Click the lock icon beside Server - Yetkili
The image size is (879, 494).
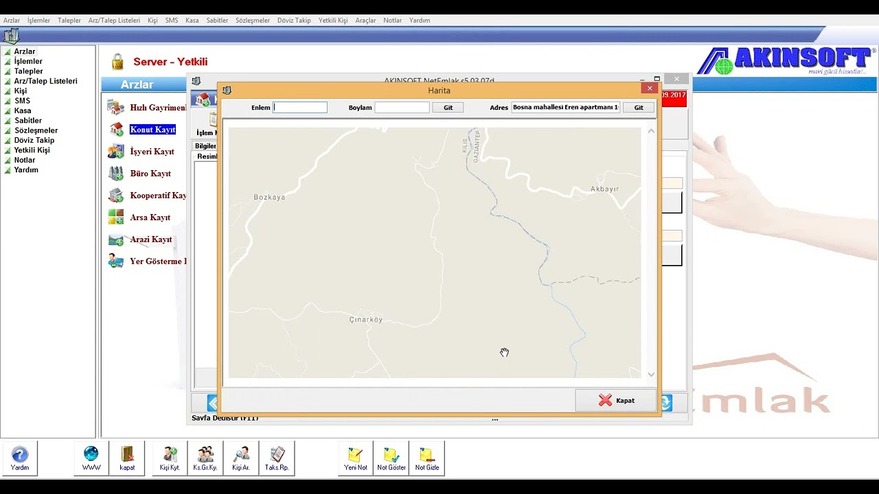point(117,62)
